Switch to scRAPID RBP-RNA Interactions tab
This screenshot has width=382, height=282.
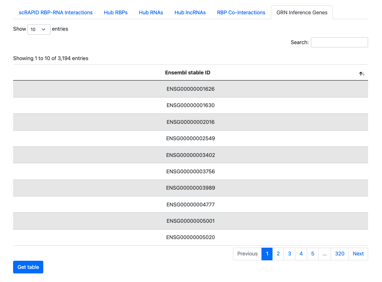56,13
